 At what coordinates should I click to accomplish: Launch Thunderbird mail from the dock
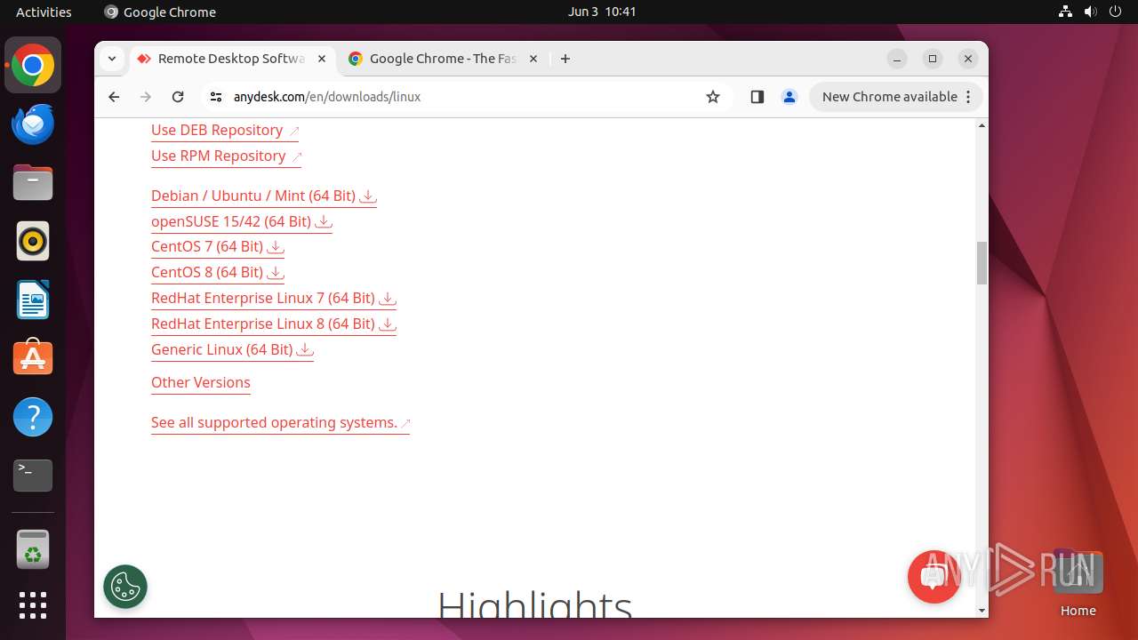pyautogui.click(x=33, y=124)
